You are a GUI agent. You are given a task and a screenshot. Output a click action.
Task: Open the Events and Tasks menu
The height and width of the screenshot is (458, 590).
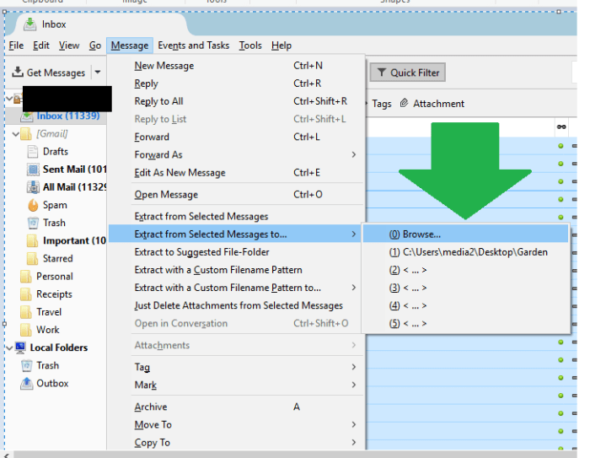(193, 46)
